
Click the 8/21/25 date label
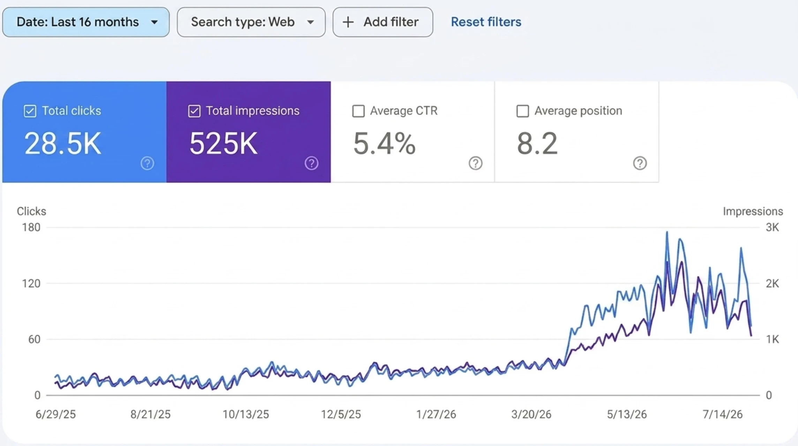pos(151,414)
